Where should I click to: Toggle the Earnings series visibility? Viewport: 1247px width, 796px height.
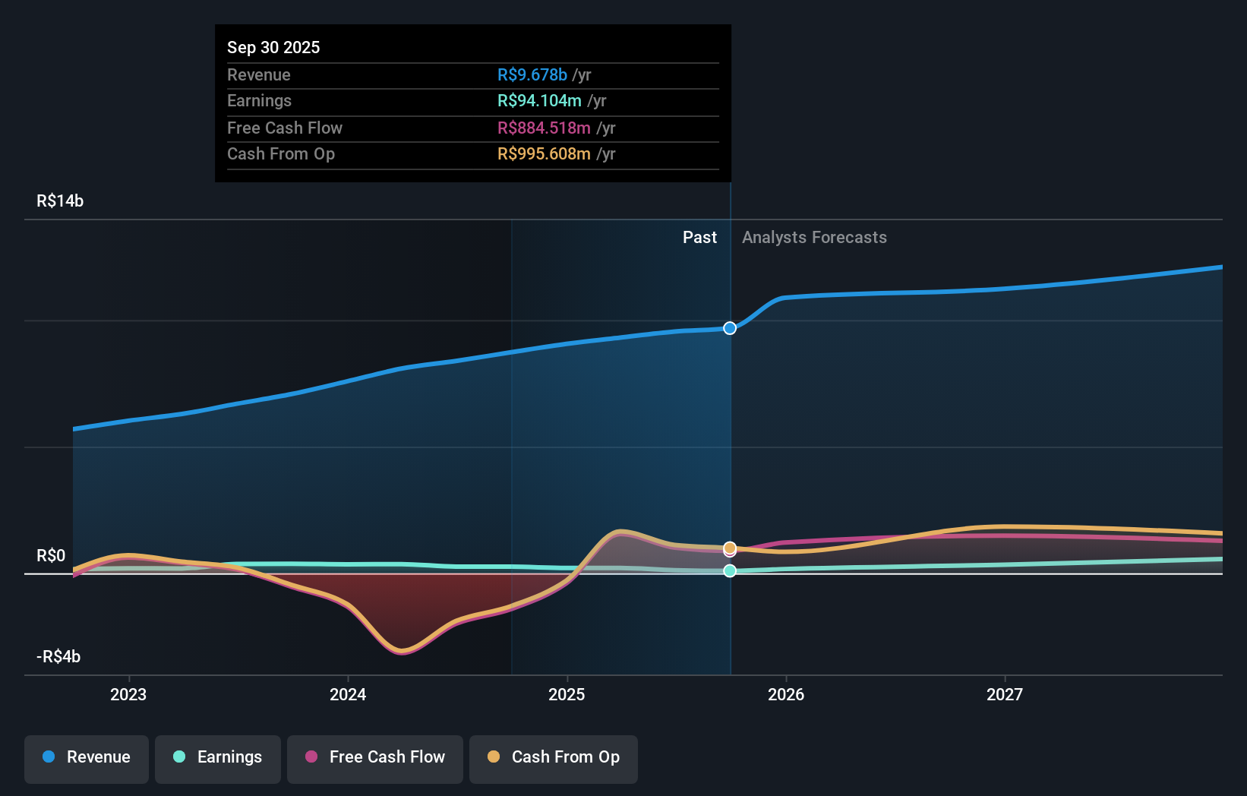tap(217, 759)
